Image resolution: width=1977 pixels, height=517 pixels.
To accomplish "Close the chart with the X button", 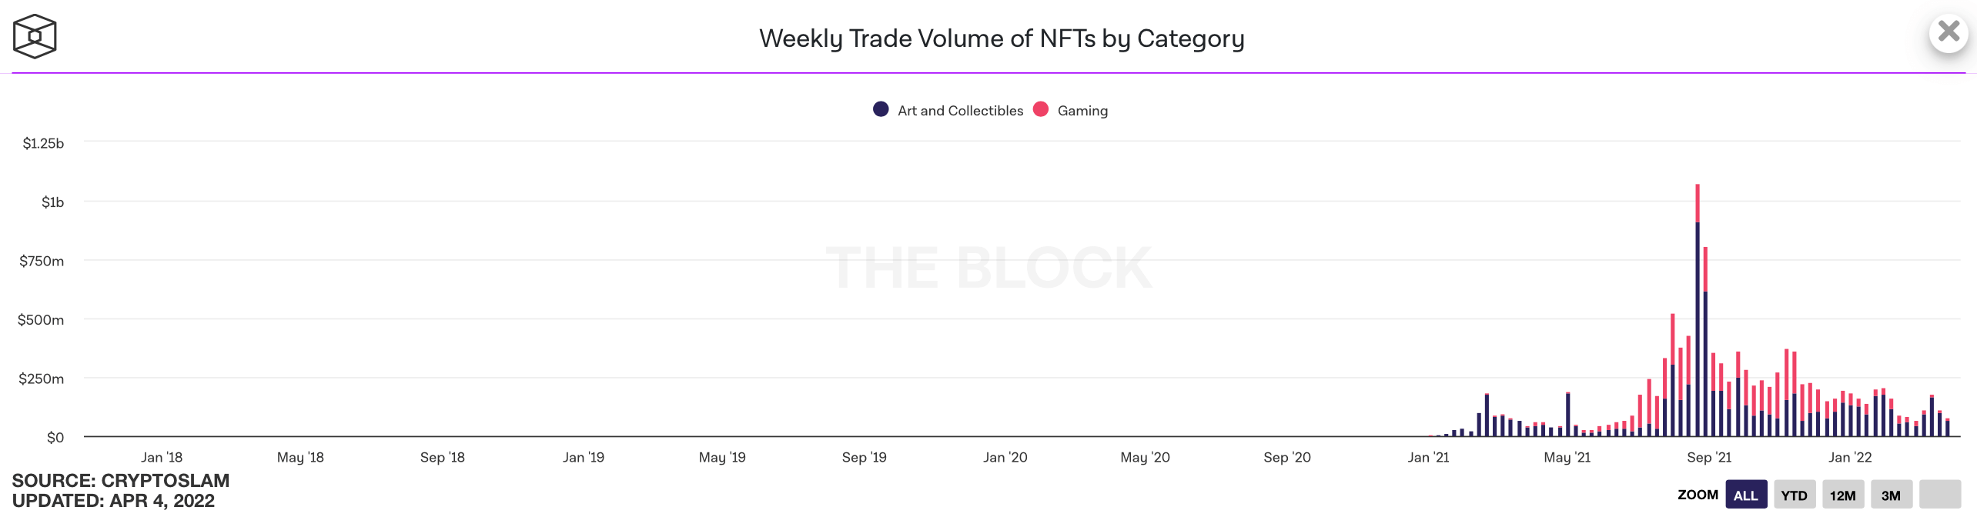I will click(1949, 32).
